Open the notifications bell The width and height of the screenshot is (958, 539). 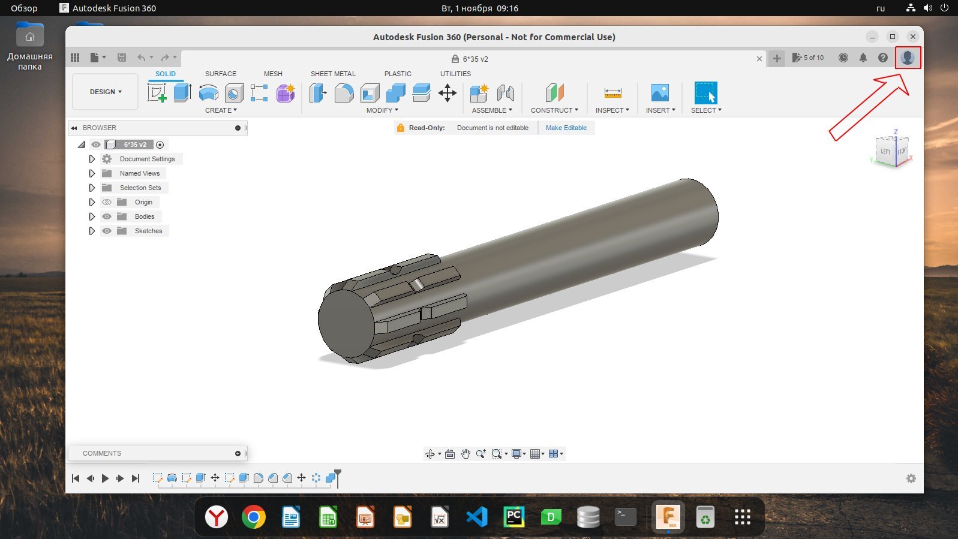(863, 58)
